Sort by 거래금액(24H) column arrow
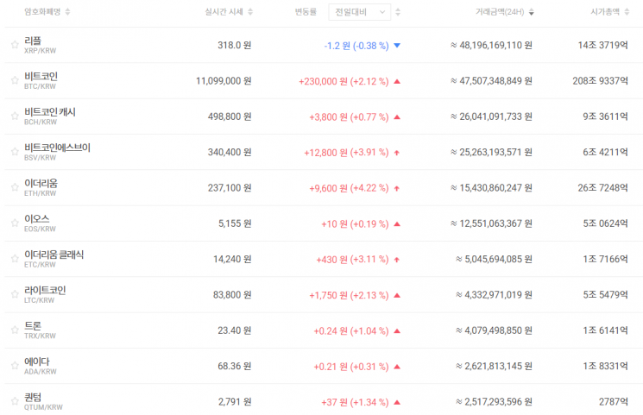 tap(532, 12)
